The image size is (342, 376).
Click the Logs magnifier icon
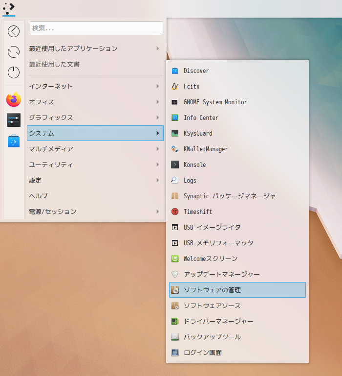175,180
